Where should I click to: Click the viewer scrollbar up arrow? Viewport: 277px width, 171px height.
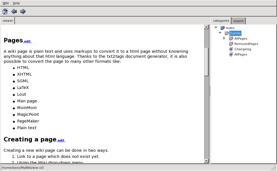point(206,27)
